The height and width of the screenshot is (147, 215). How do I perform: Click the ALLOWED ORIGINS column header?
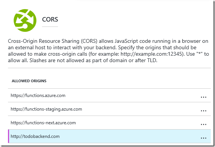click(29, 81)
